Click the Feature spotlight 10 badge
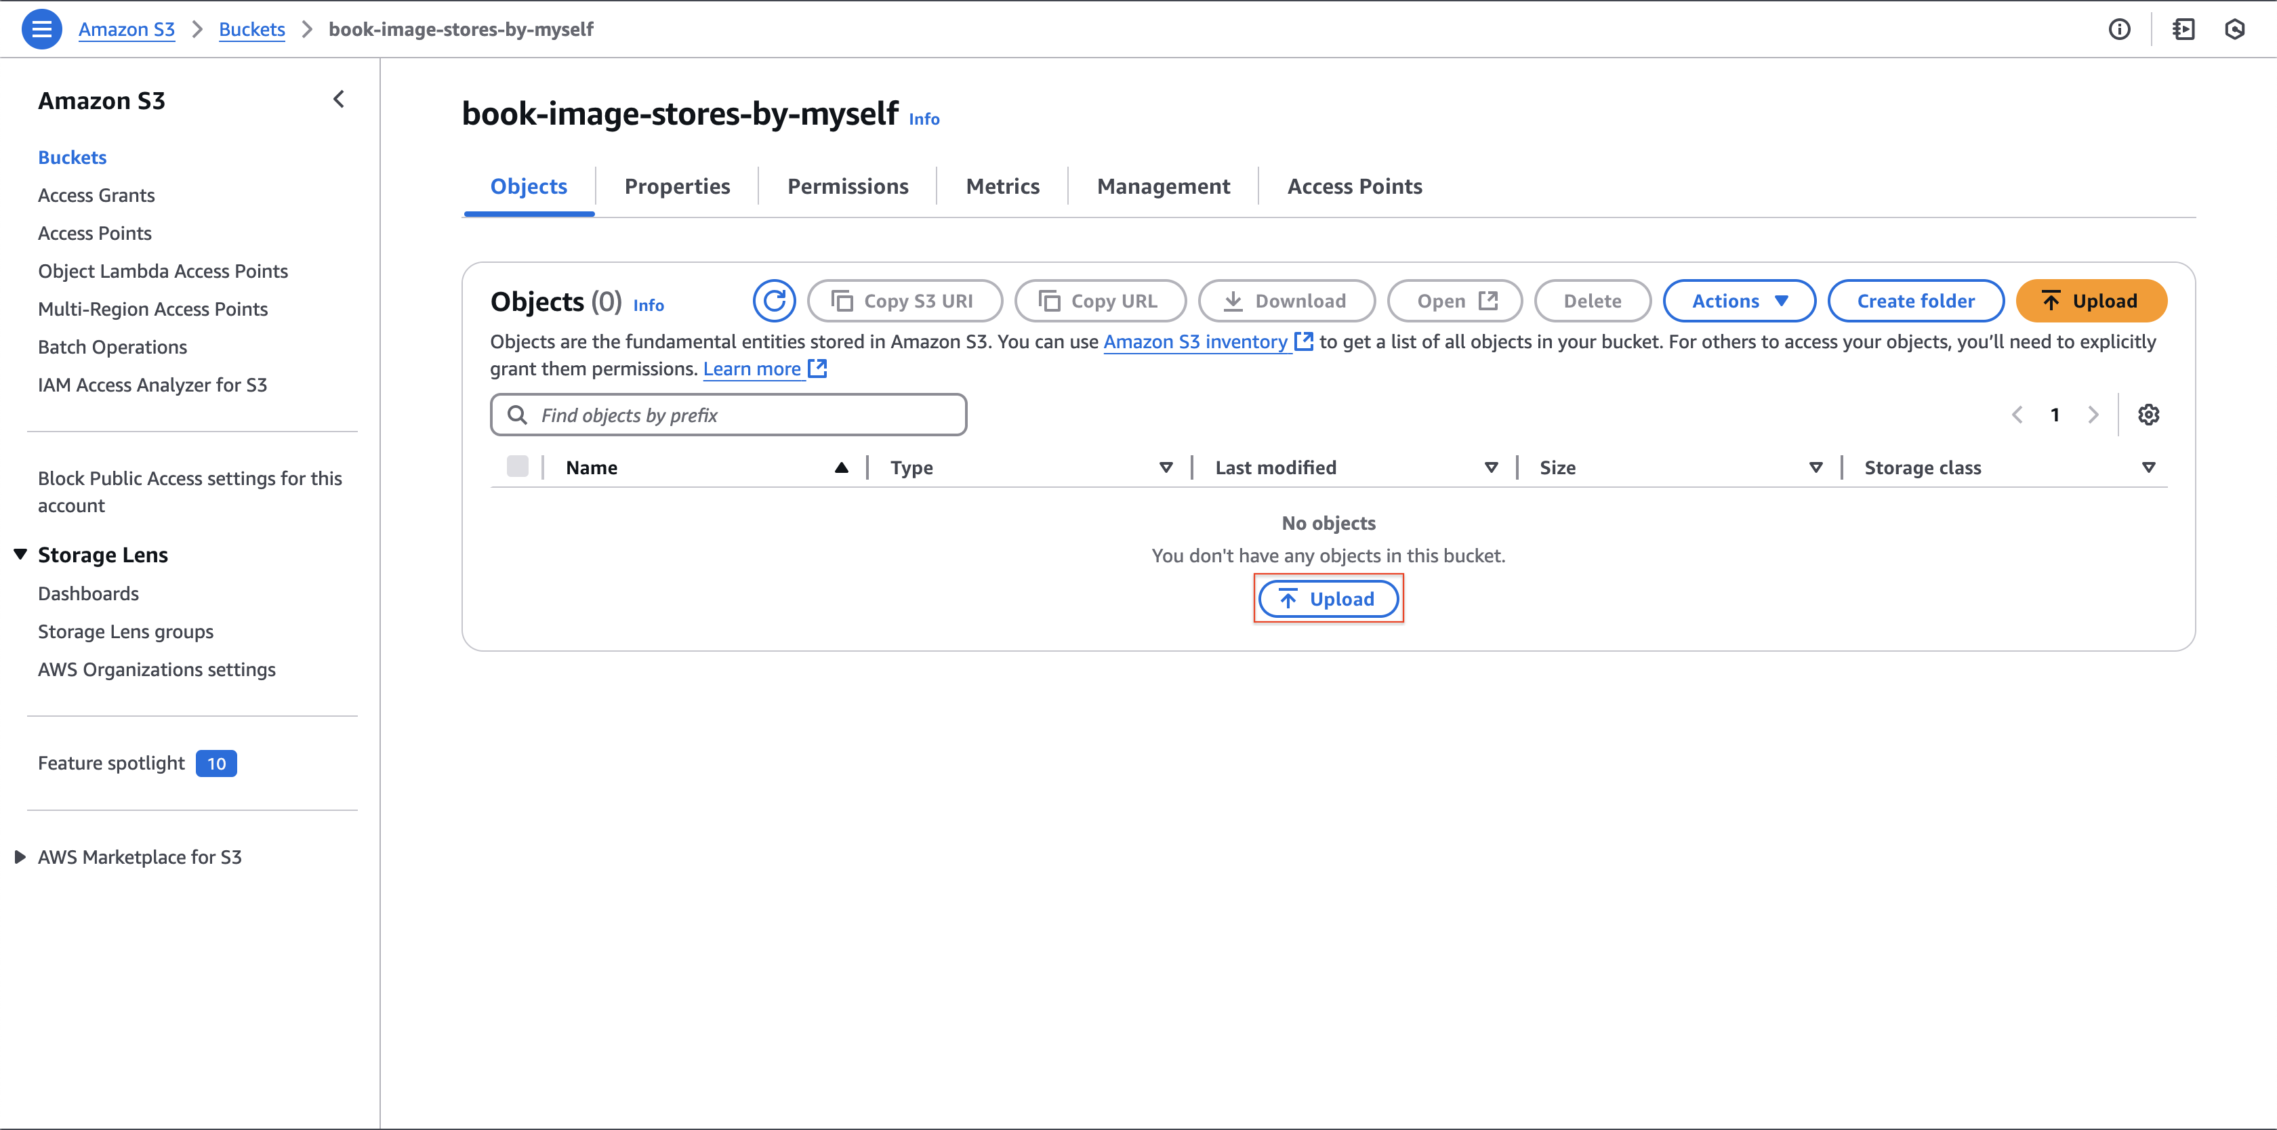The width and height of the screenshot is (2277, 1130). [217, 763]
